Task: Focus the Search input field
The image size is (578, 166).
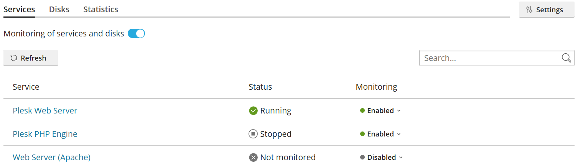Action: tap(489, 58)
